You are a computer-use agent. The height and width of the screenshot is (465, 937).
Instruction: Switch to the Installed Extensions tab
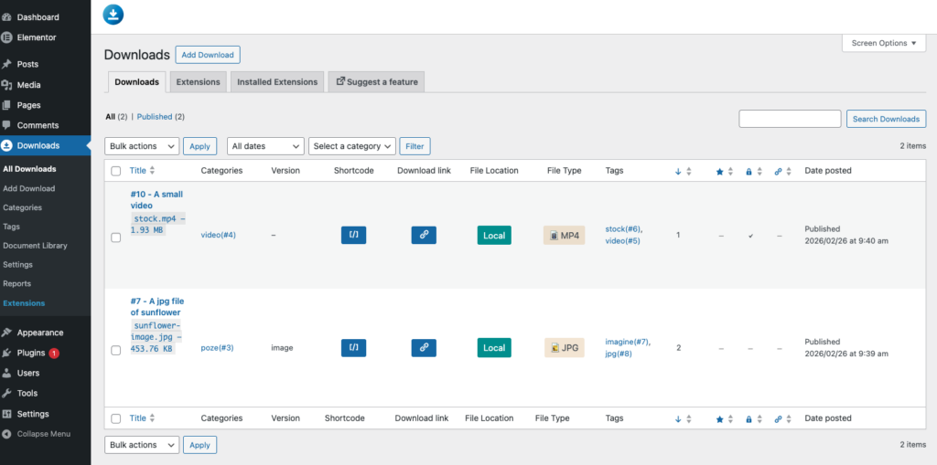tap(277, 82)
